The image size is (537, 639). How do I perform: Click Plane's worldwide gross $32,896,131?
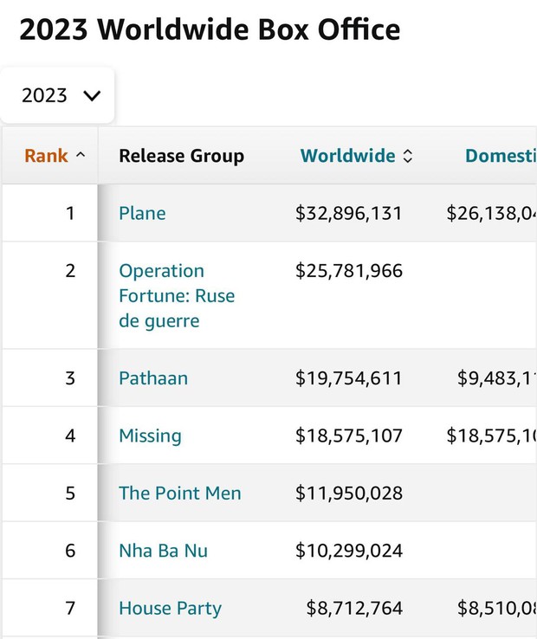tap(349, 213)
